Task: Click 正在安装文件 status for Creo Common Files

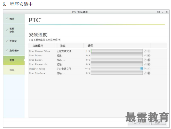Action: point(64,51)
